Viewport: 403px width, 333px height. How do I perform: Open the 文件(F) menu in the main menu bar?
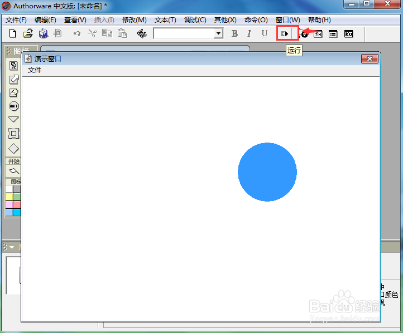tap(16, 19)
